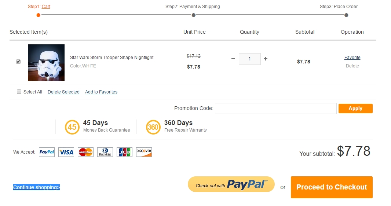
Task: Go to Step1 Cart link
Action: pos(46,7)
